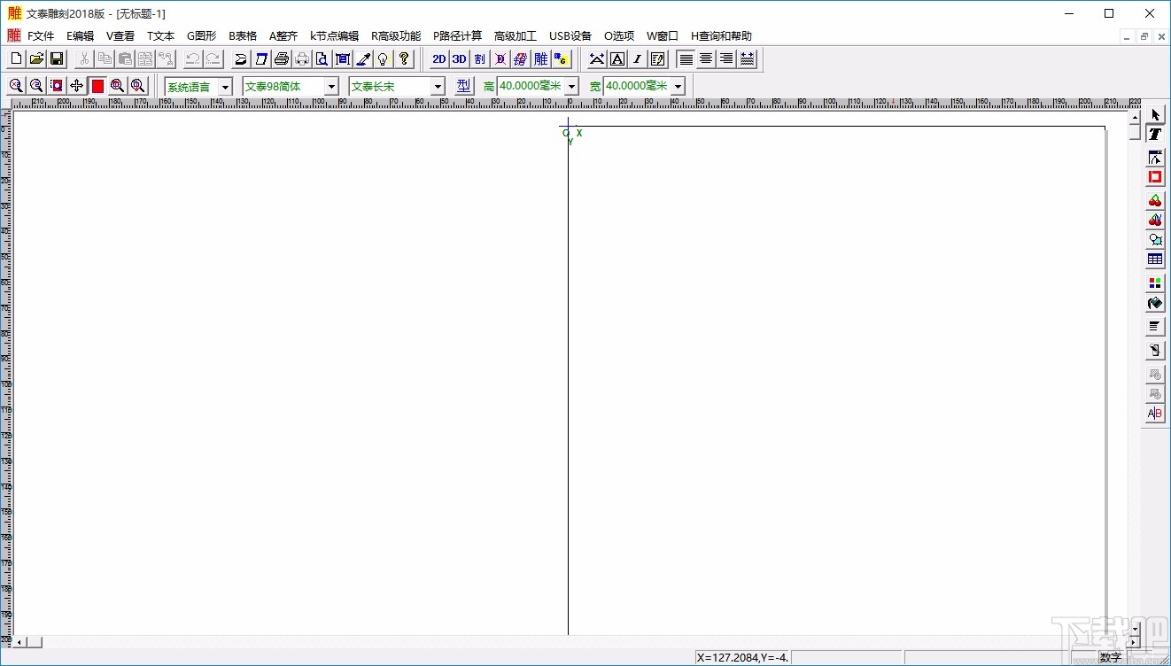
Task: Click the 割 cutting tool icon
Action: pos(479,59)
